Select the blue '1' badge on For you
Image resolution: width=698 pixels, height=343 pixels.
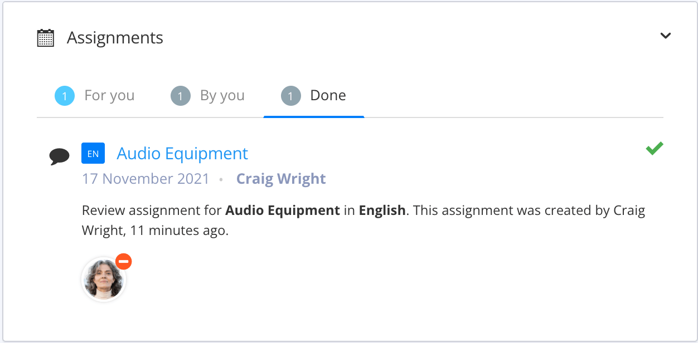(x=65, y=96)
